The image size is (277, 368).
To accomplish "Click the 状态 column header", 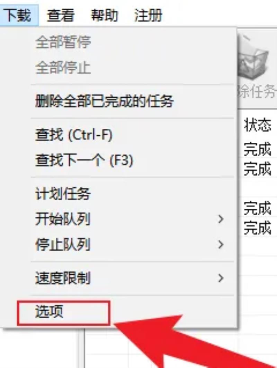I will click(x=258, y=125).
